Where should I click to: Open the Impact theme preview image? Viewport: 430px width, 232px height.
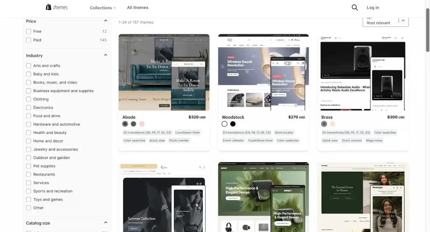point(263,197)
